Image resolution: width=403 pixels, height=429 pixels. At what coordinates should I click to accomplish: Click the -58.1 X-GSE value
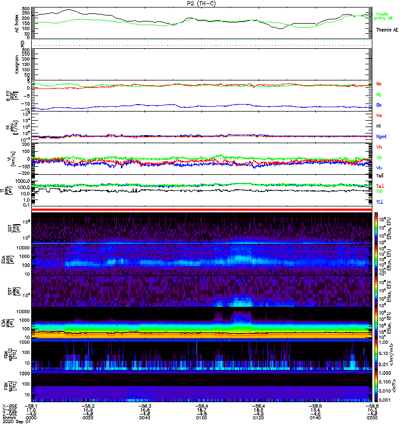click(x=31, y=406)
